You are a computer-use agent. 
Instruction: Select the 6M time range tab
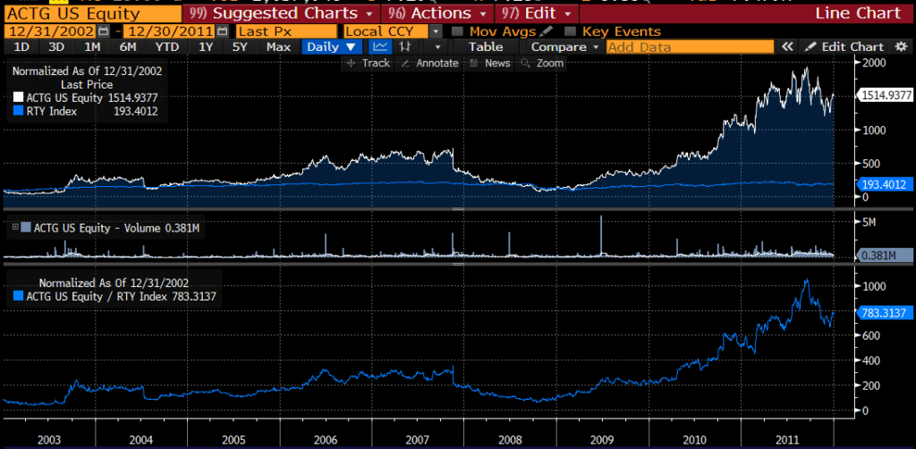127,47
